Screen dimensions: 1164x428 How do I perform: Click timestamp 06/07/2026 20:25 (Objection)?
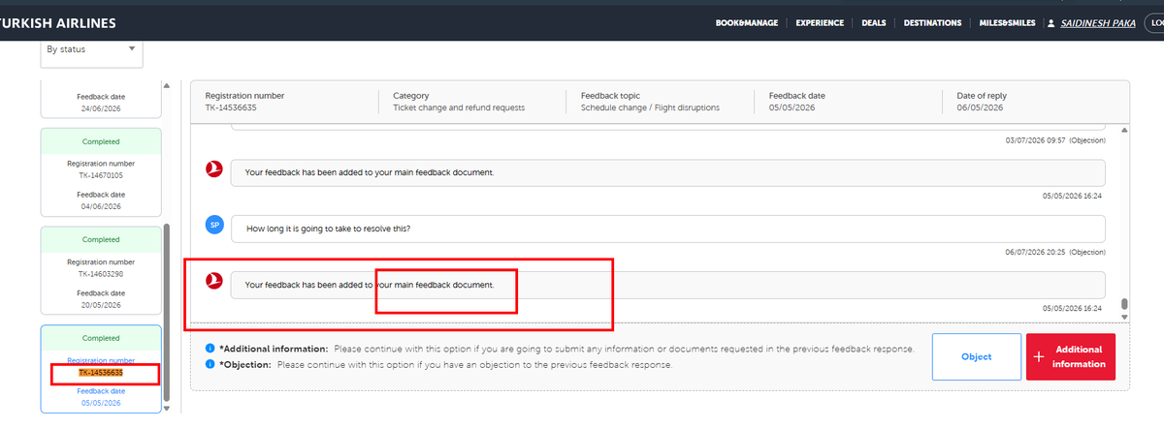(x=1055, y=252)
